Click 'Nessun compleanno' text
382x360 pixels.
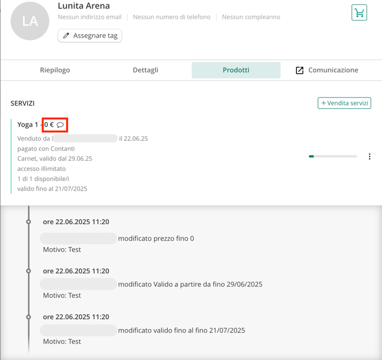(251, 17)
